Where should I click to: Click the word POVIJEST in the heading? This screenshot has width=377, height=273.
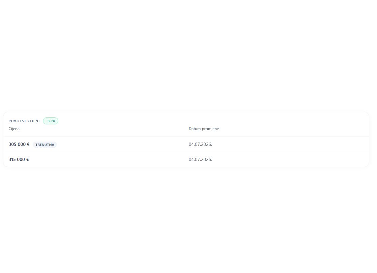click(17, 121)
